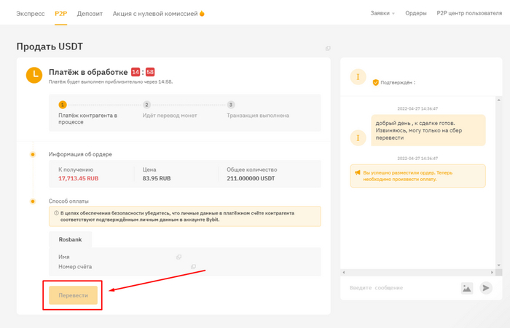Image resolution: width=510 pixels, height=328 pixels.
Task: Click the send message arrow icon
Action: 486,288
